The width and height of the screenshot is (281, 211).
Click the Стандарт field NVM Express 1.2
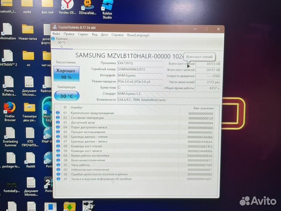click(169, 94)
